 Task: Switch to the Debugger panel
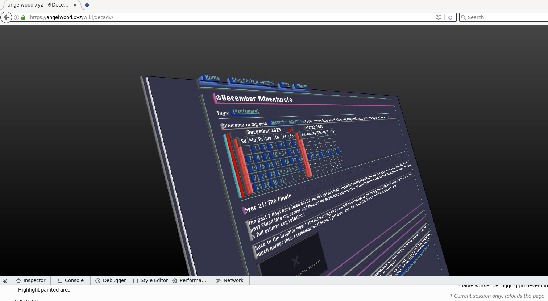pos(111,281)
